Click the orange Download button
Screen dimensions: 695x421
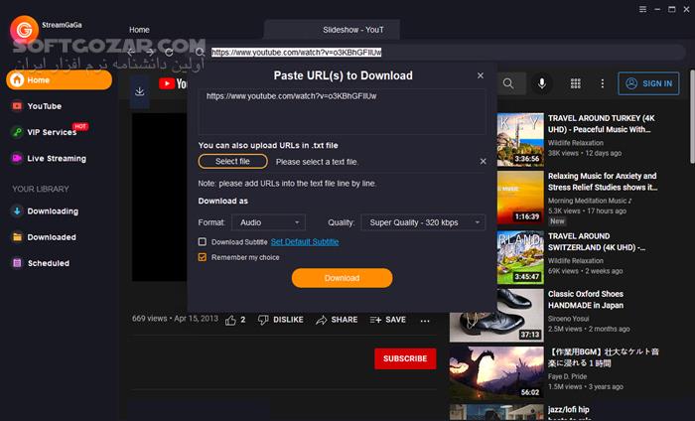342,278
